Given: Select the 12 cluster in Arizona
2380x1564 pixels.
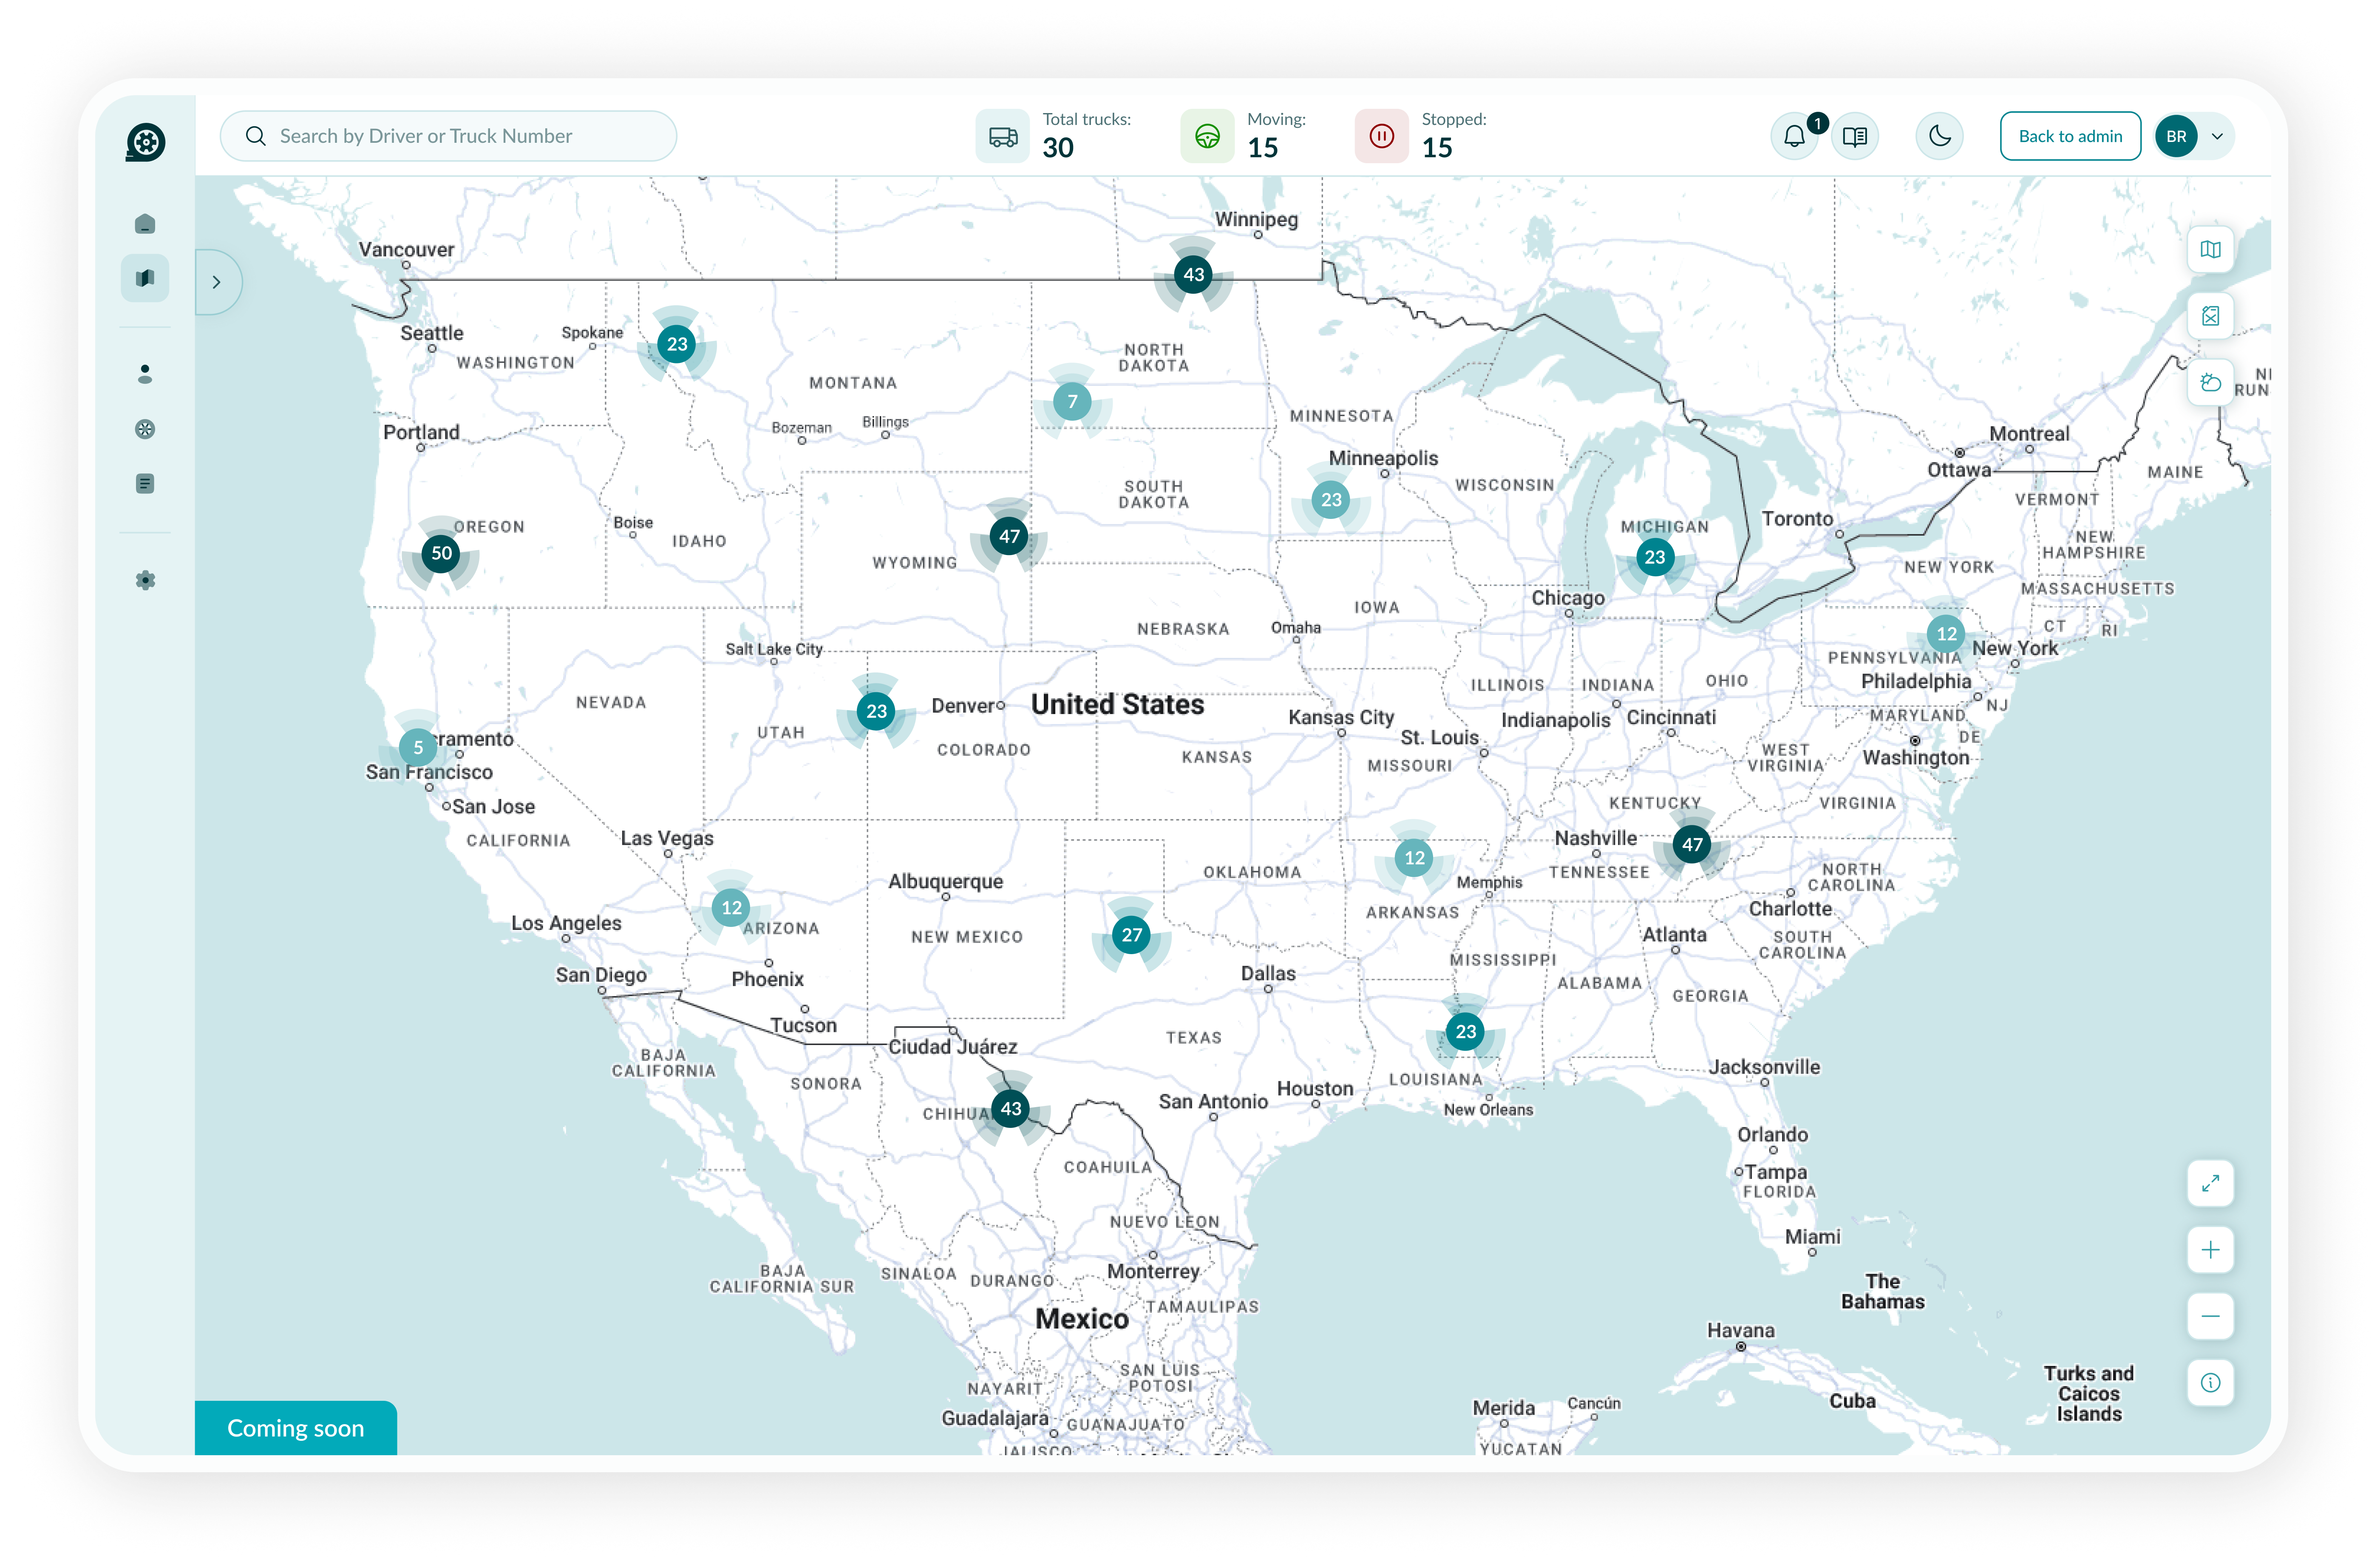Looking at the screenshot, I should pyautogui.click(x=731, y=908).
